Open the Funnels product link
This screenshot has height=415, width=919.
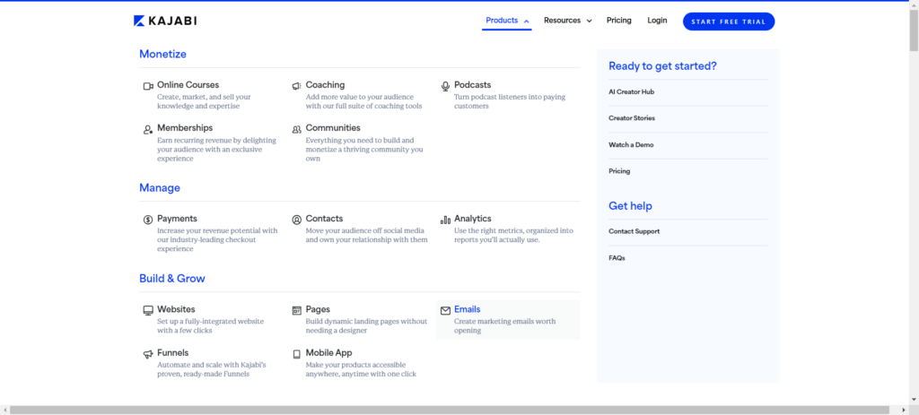(173, 353)
